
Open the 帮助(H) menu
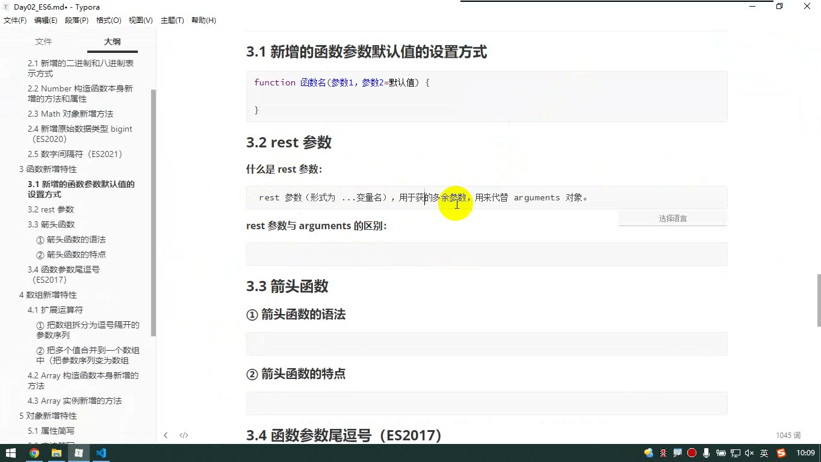click(203, 20)
